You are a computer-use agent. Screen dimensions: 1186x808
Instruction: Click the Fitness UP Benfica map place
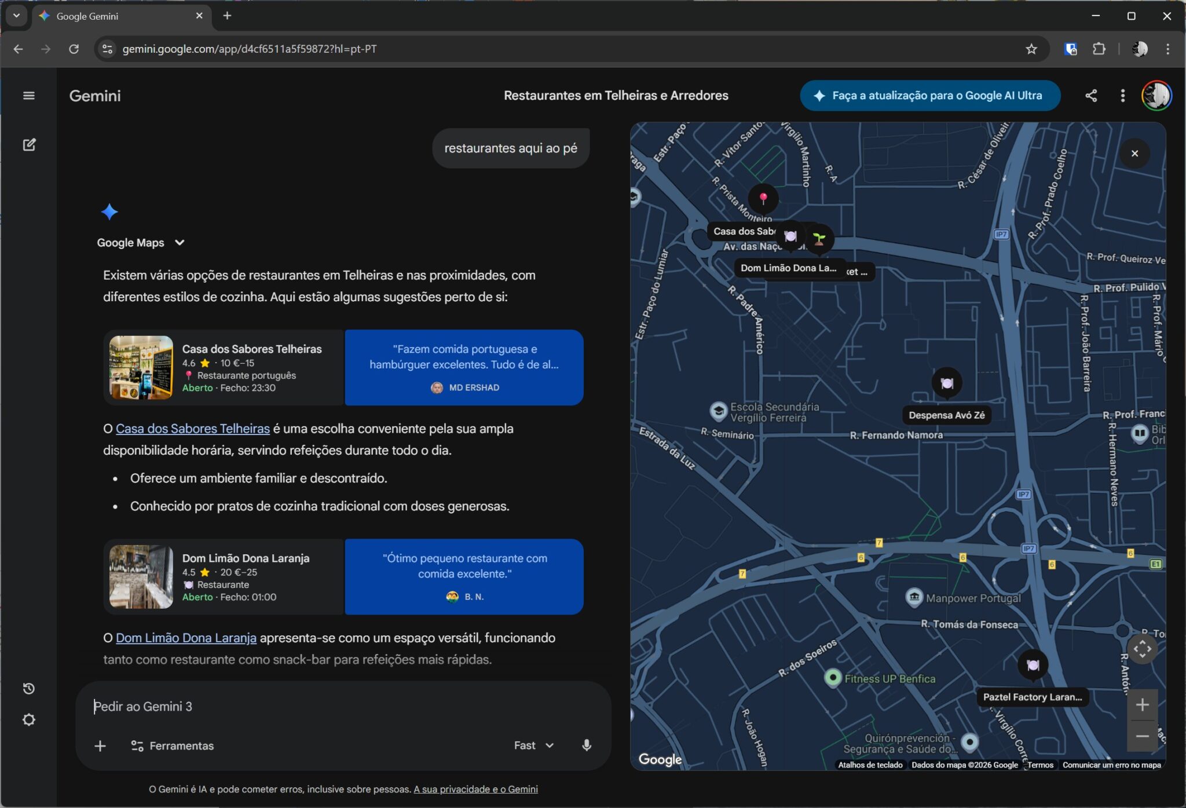(x=880, y=678)
